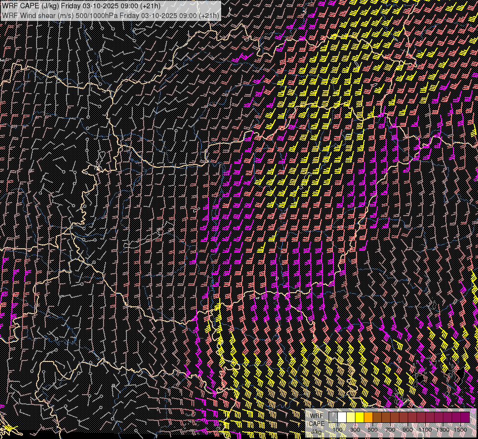Click the first brown swatch after orange
The image size is (478, 439).
(377, 418)
